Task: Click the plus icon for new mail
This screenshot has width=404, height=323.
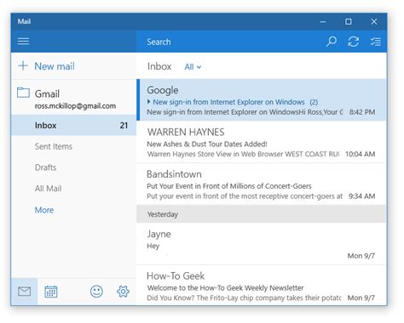Action: pos(23,65)
